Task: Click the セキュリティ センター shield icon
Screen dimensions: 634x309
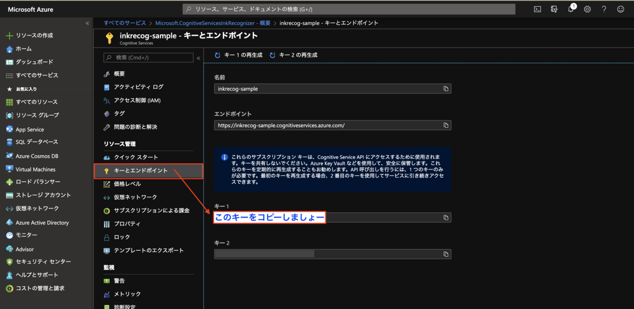Action: tap(9, 262)
